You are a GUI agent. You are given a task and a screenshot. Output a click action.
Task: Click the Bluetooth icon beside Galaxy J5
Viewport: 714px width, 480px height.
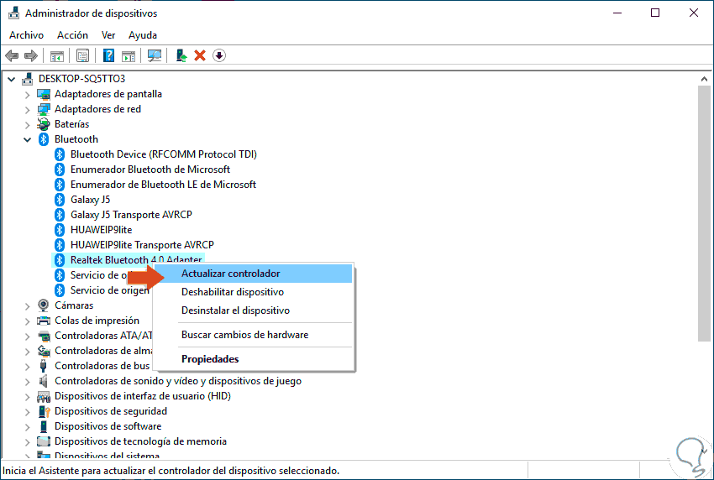60,200
